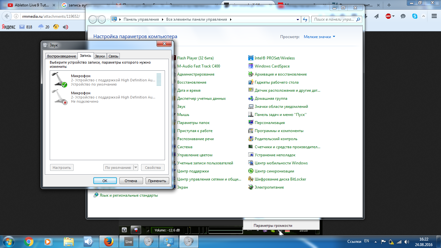The width and height of the screenshot is (441, 248).
Task: Open the Программы и компоненты icon
Action: point(251,131)
